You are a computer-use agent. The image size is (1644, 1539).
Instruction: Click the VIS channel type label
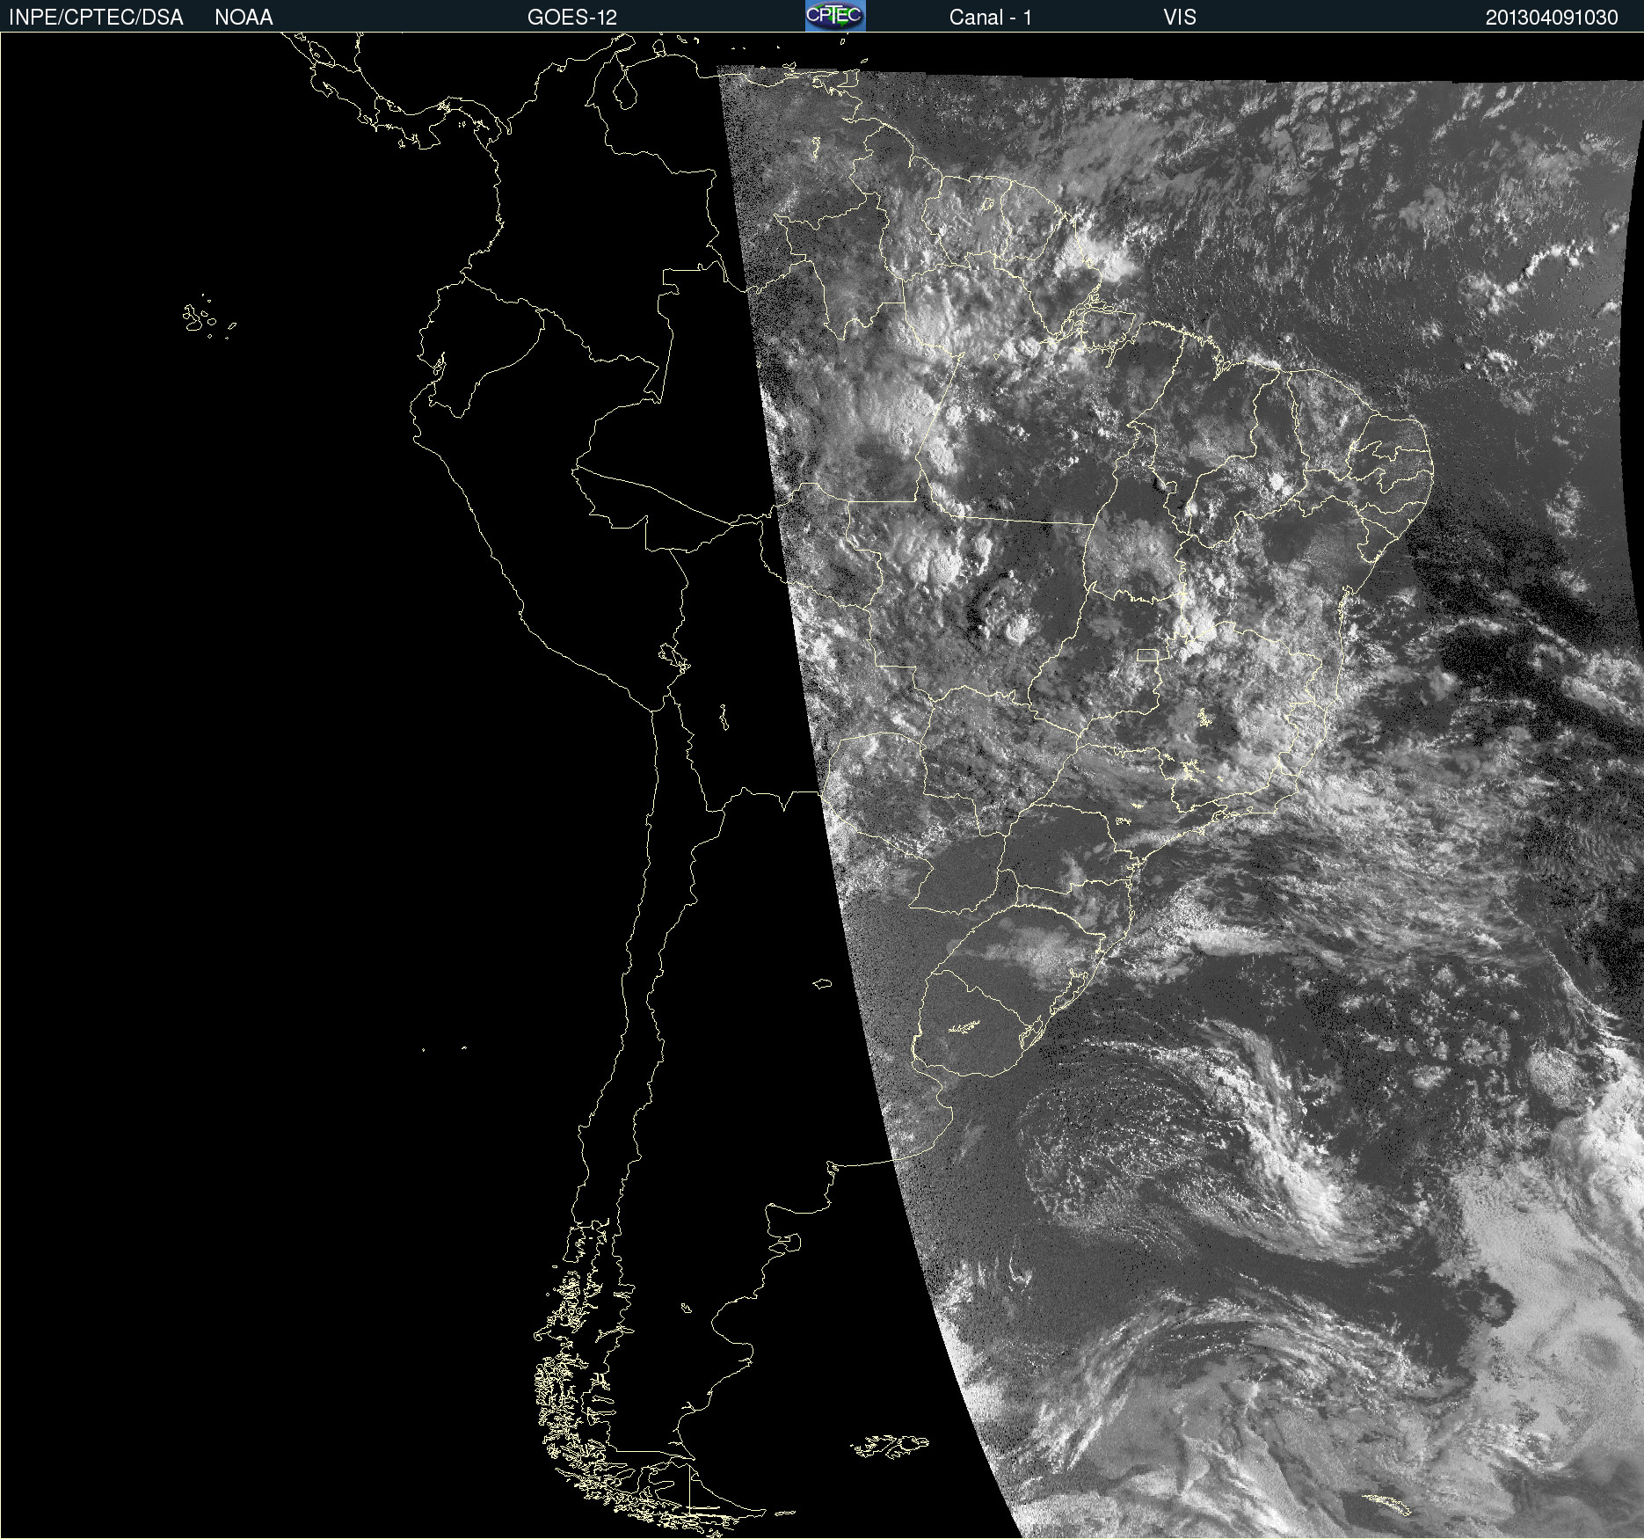[x=1180, y=18]
